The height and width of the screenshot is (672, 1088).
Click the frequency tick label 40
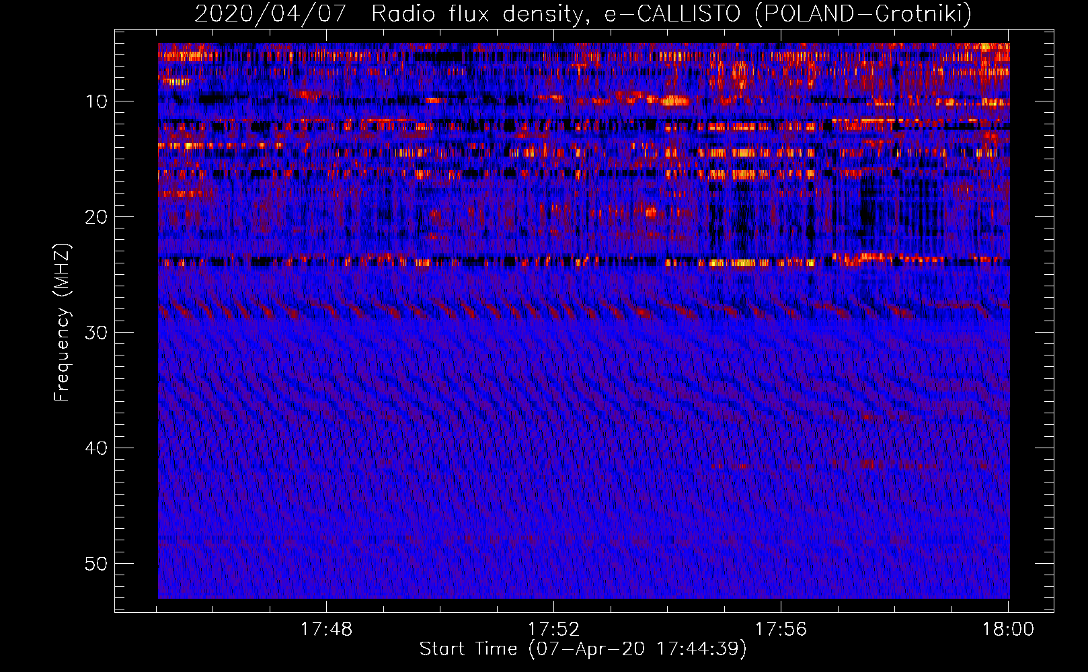(x=97, y=448)
